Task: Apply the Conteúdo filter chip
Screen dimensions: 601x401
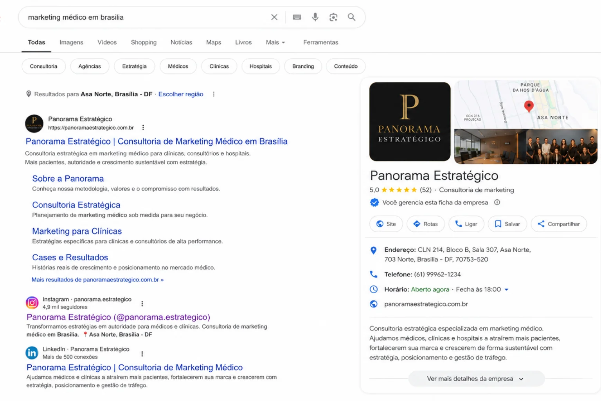Action: (x=345, y=66)
